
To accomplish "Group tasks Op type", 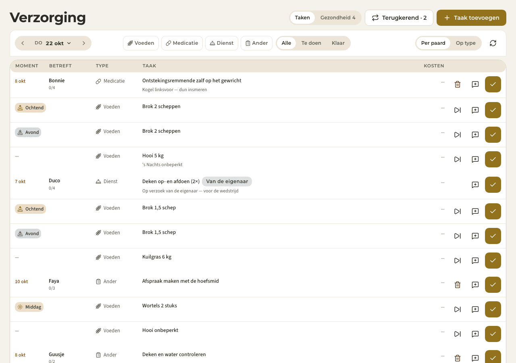I will click(x=466, y=43).
